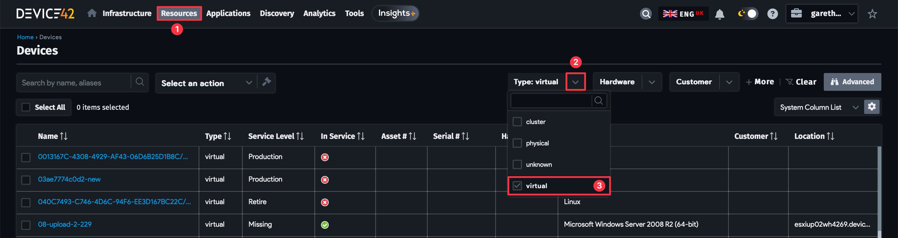
Task: Expand the Hardware filter dropdown
Action: click(652, 82)
